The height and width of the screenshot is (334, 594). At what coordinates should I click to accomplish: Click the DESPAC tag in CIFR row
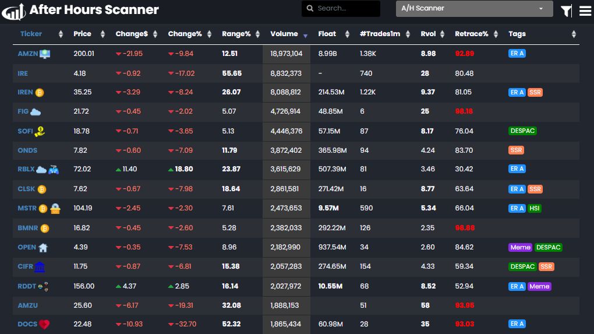tap(522, 266)
